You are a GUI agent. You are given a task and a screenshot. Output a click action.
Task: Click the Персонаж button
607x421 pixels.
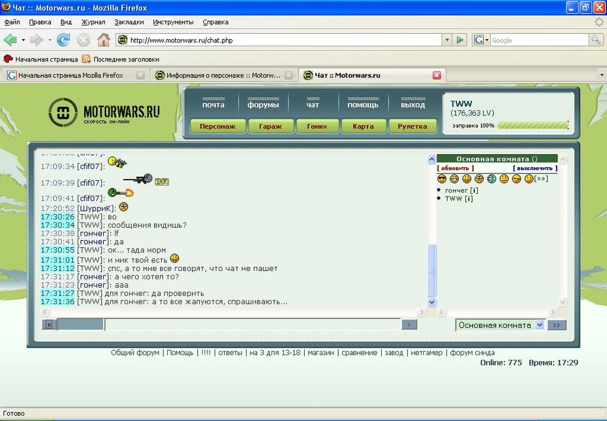(x=218, y=126)
